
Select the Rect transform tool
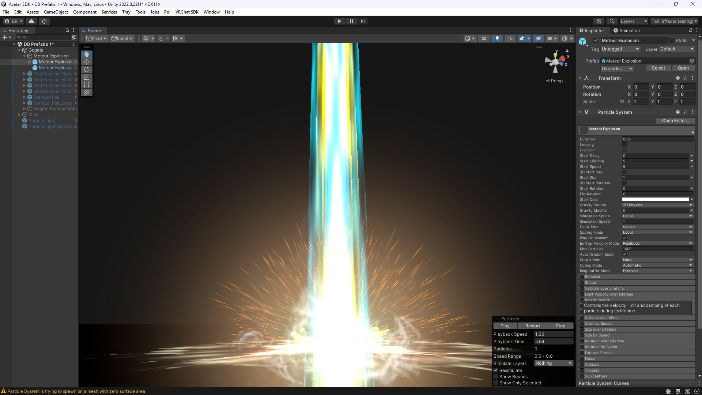click(87, 85)
